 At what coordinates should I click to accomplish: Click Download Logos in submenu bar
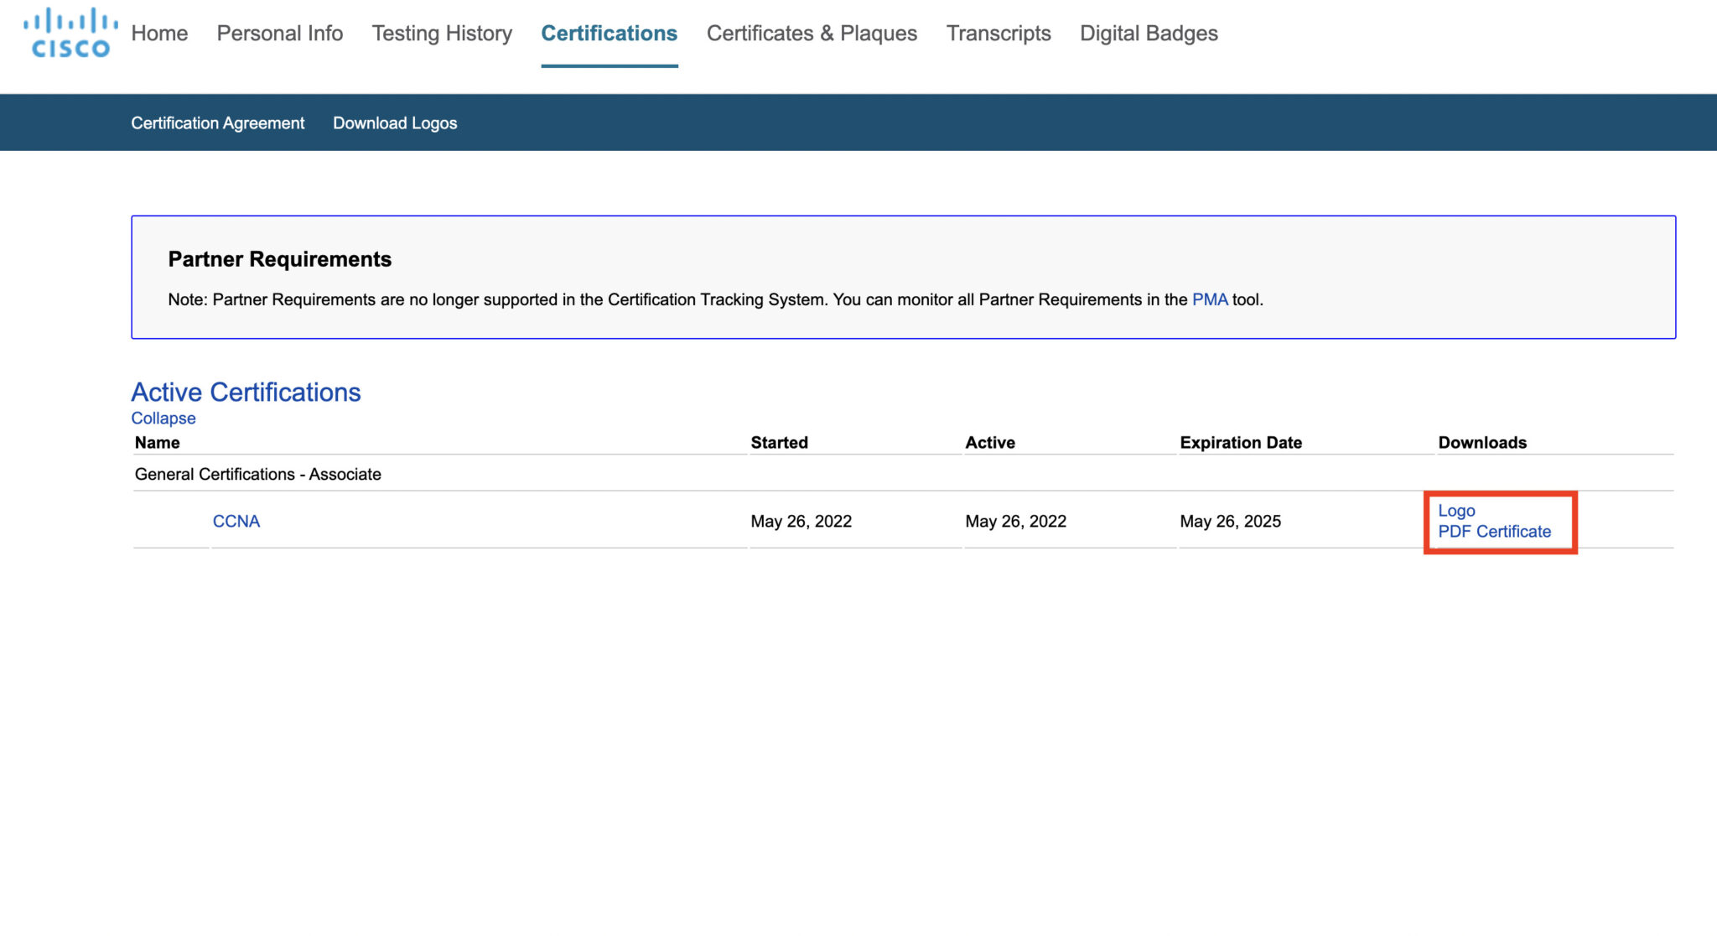[395, 123]
